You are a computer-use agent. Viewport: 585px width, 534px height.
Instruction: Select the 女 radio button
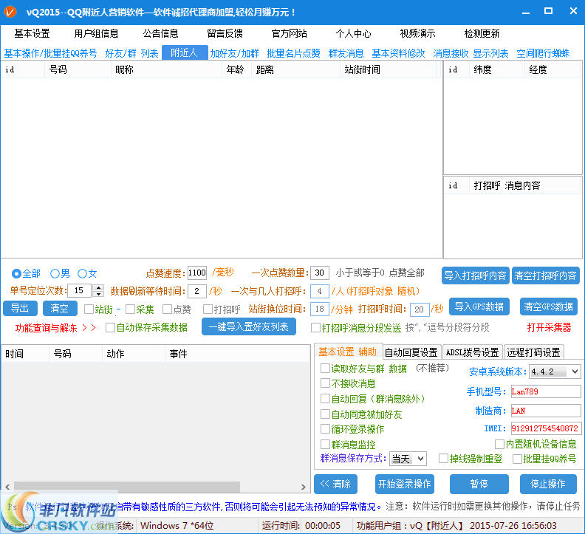82,273
